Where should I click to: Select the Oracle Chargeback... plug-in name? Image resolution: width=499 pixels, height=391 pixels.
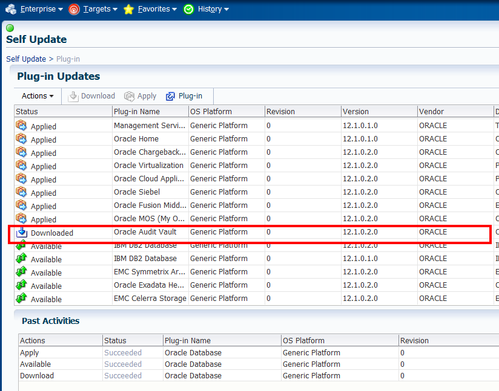point(150,152)
